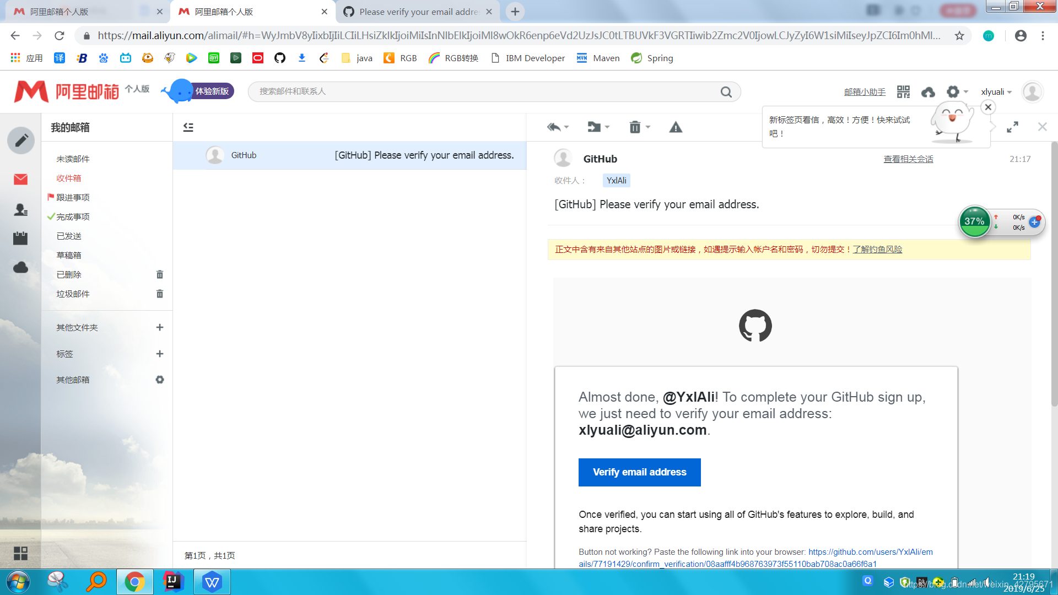Screen dimensions: 1058x595
Task: Open the calendar icon in sidebar
Action: [20, 238]
